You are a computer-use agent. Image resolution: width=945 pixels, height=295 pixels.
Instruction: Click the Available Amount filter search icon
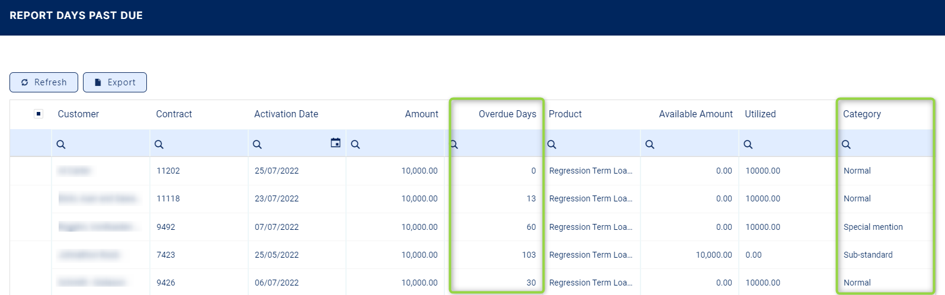point(650,145)
